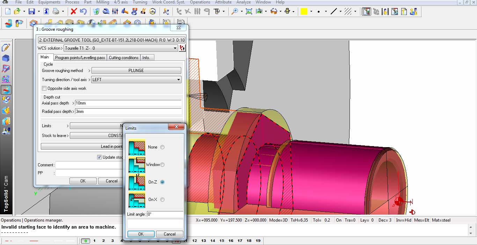
Task: Switch to the Cutting conditions tab
Action: pos(124,58)
